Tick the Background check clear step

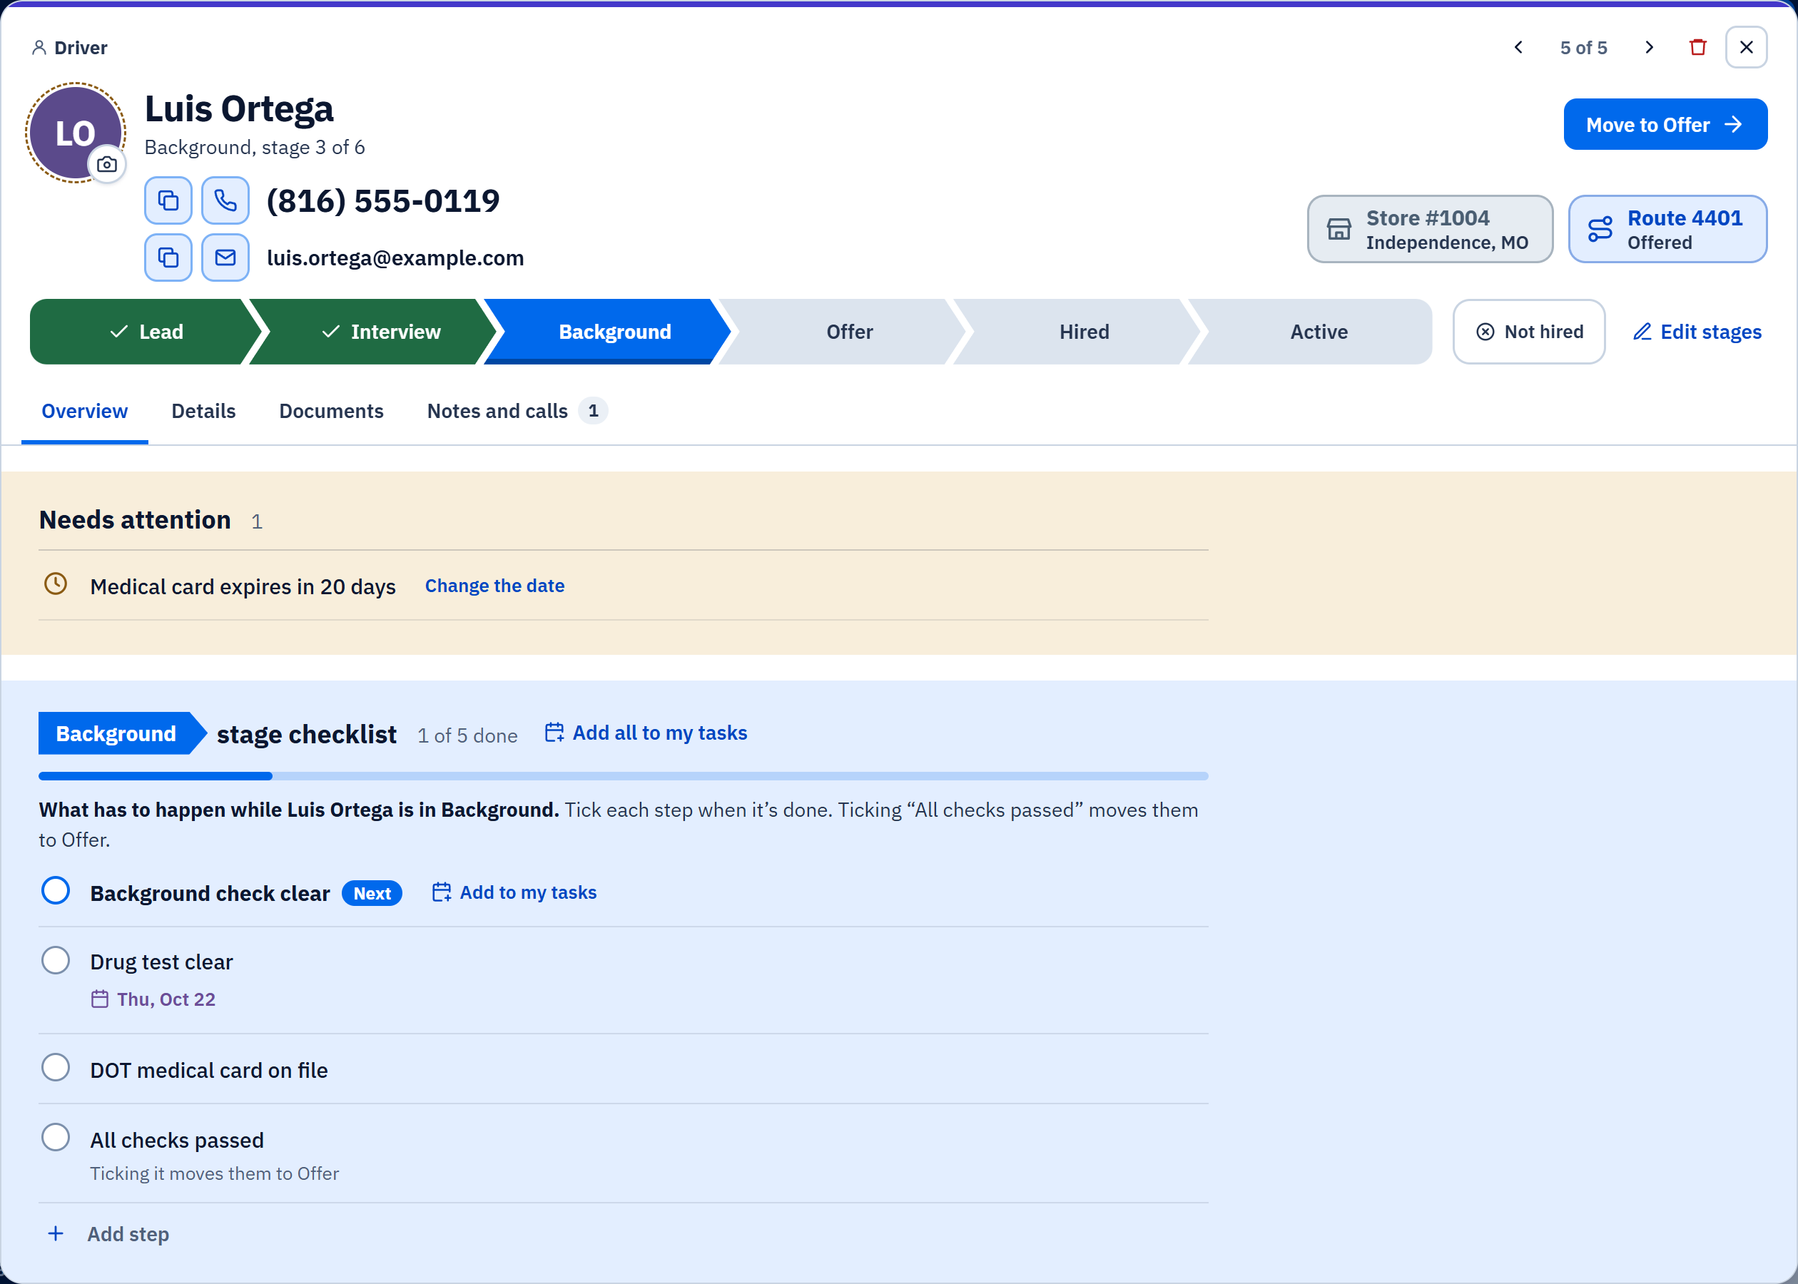pos(56,891)
